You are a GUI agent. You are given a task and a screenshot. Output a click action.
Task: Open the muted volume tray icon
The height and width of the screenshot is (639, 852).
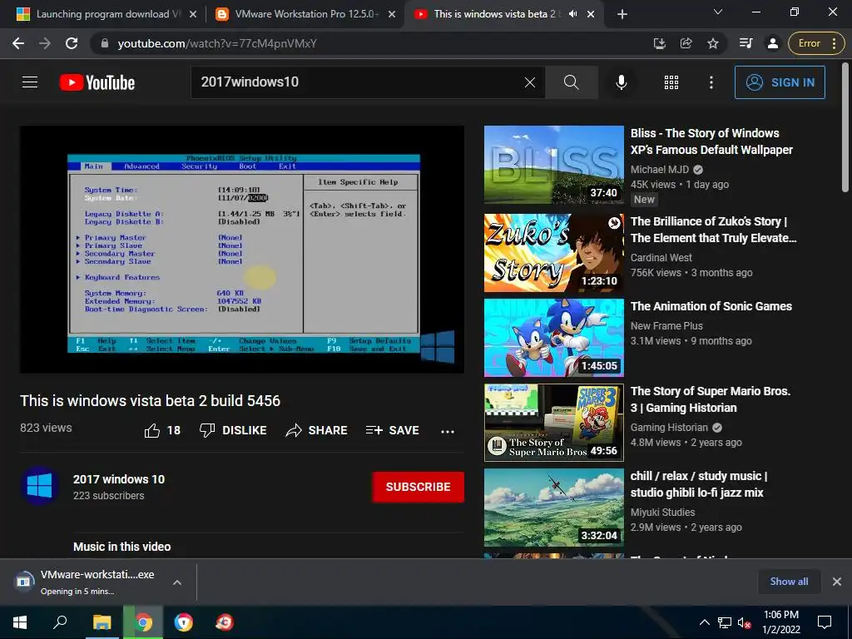(745, 622)
